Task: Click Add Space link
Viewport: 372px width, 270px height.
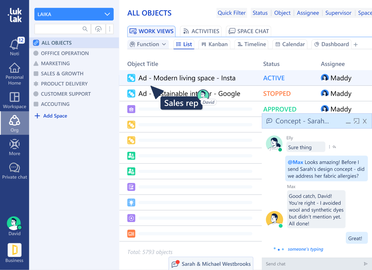Action: pyautogui.click(x=55, y=116)
